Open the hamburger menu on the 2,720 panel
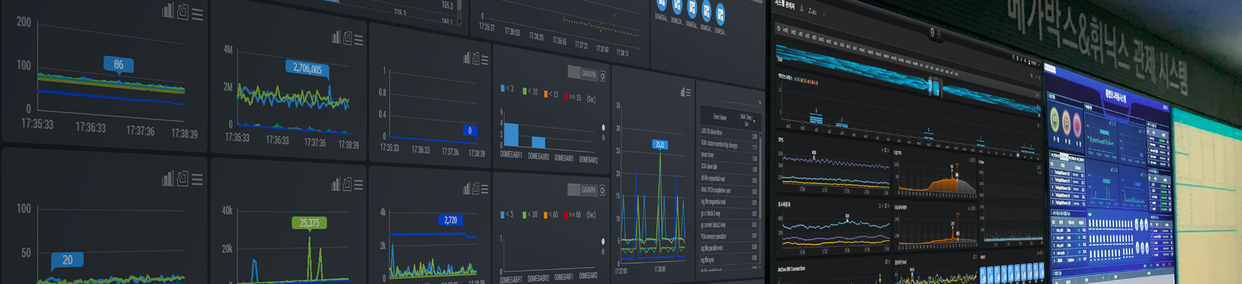The width and height of the screenshot is (1242, 284). click(x=485, y=189)
